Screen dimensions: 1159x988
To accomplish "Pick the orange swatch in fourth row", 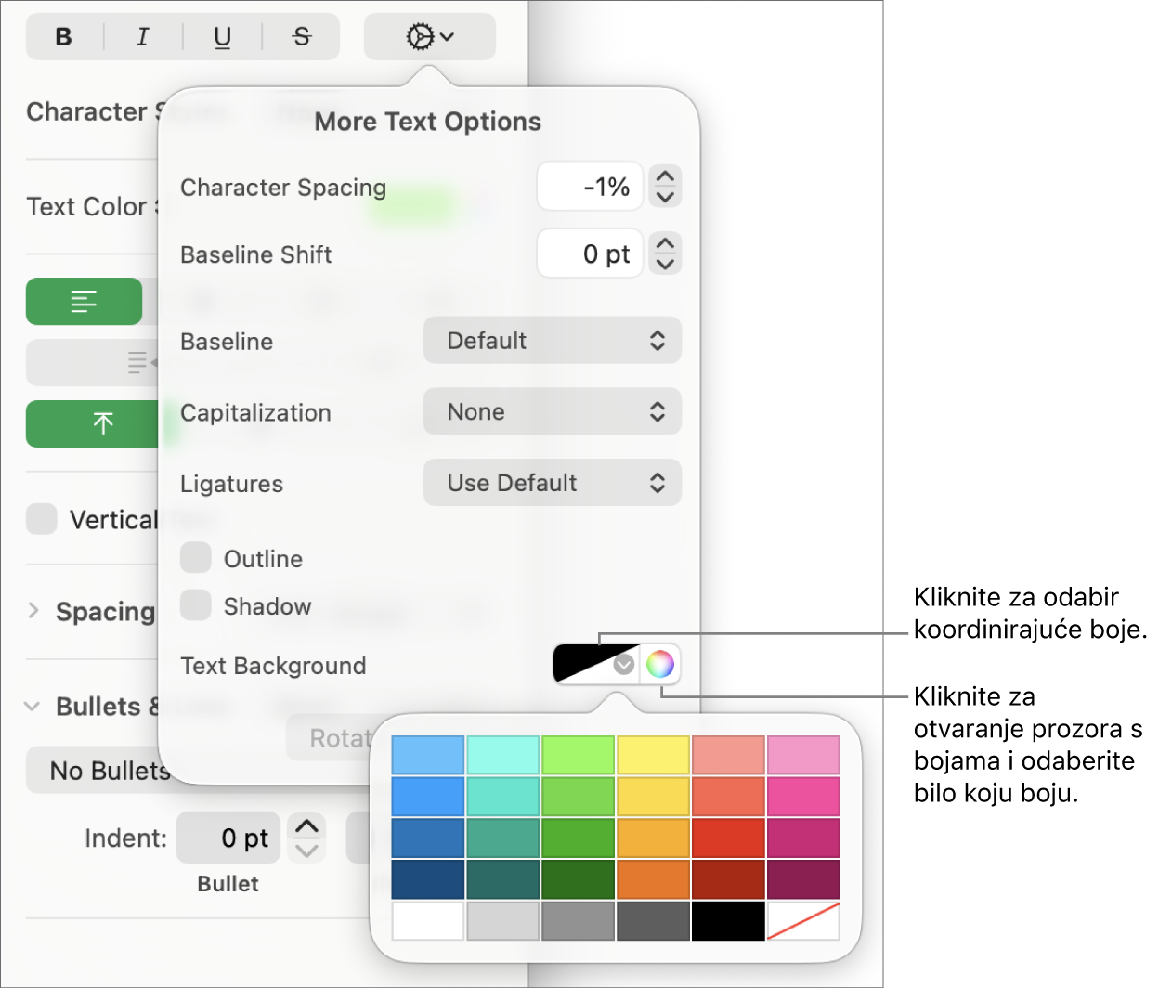I will pyautogui.click(x=654, y=879).
